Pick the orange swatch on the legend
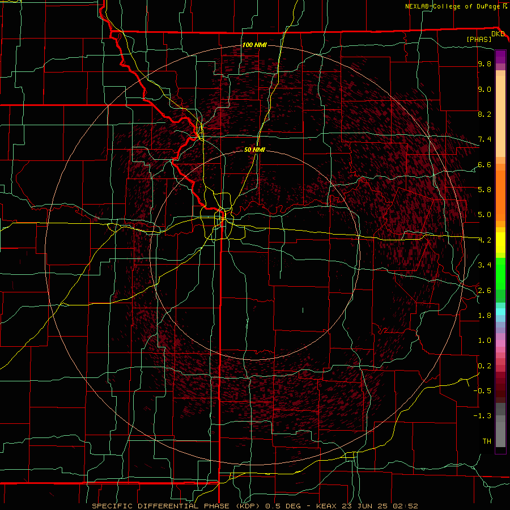The height and width of the screenshot is (510, 510). pos(500,195)
